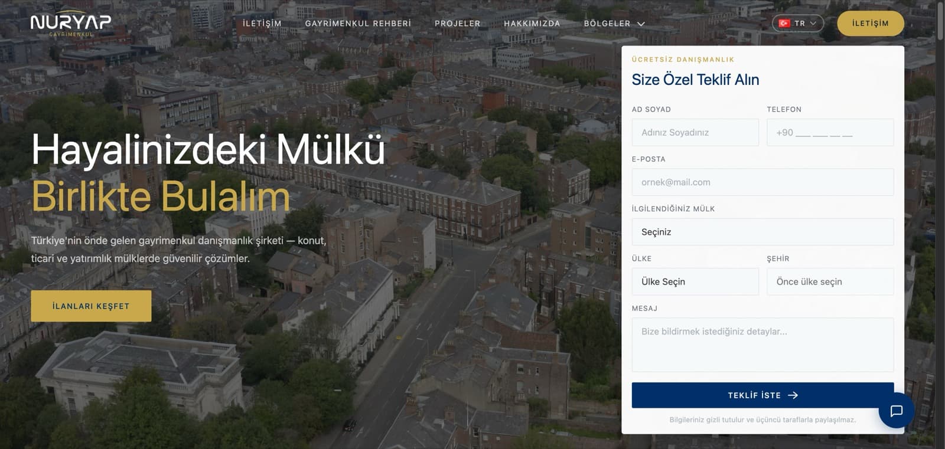
Task: Go to İletişim in the navigation menu
Action: 262,24
